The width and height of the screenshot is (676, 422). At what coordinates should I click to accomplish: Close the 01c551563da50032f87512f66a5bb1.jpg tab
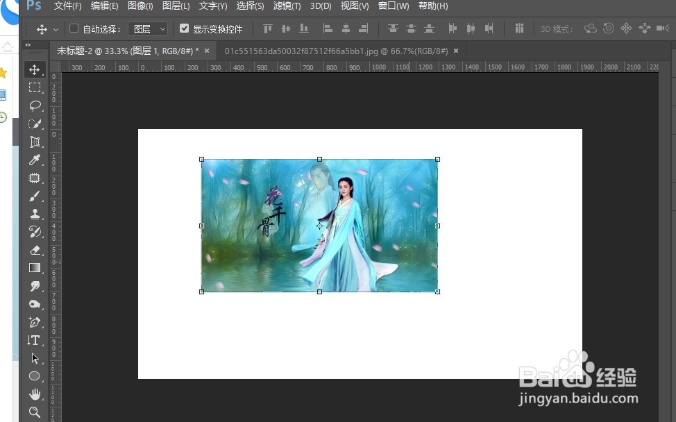[x=456, y=51]
